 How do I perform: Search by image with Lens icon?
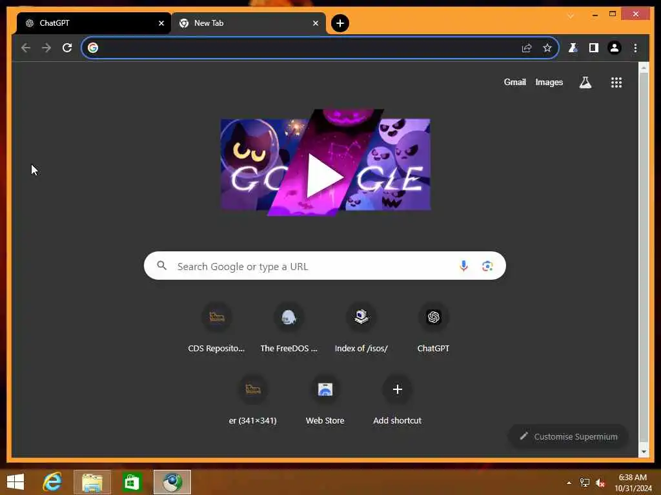coord(487,266)
